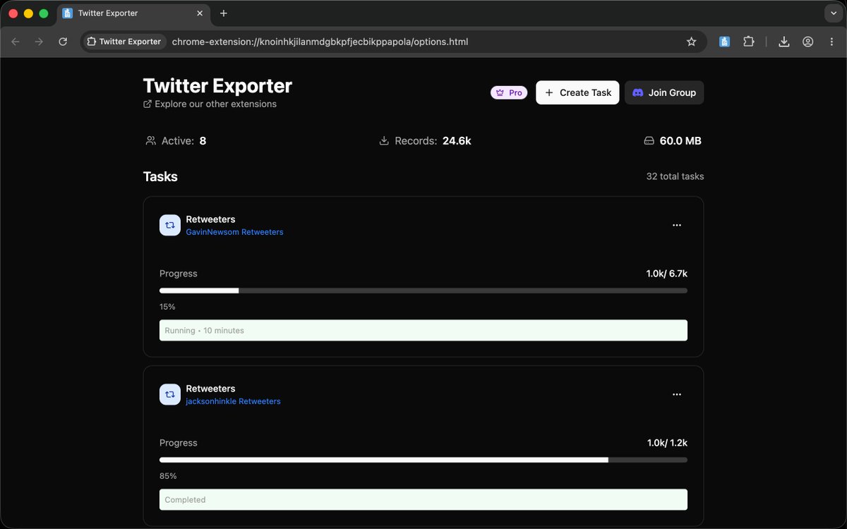This screenshot has height=529, width=847.
Task: Click the jacksonhinkle task progress bar
Action: tap(423, 460)
